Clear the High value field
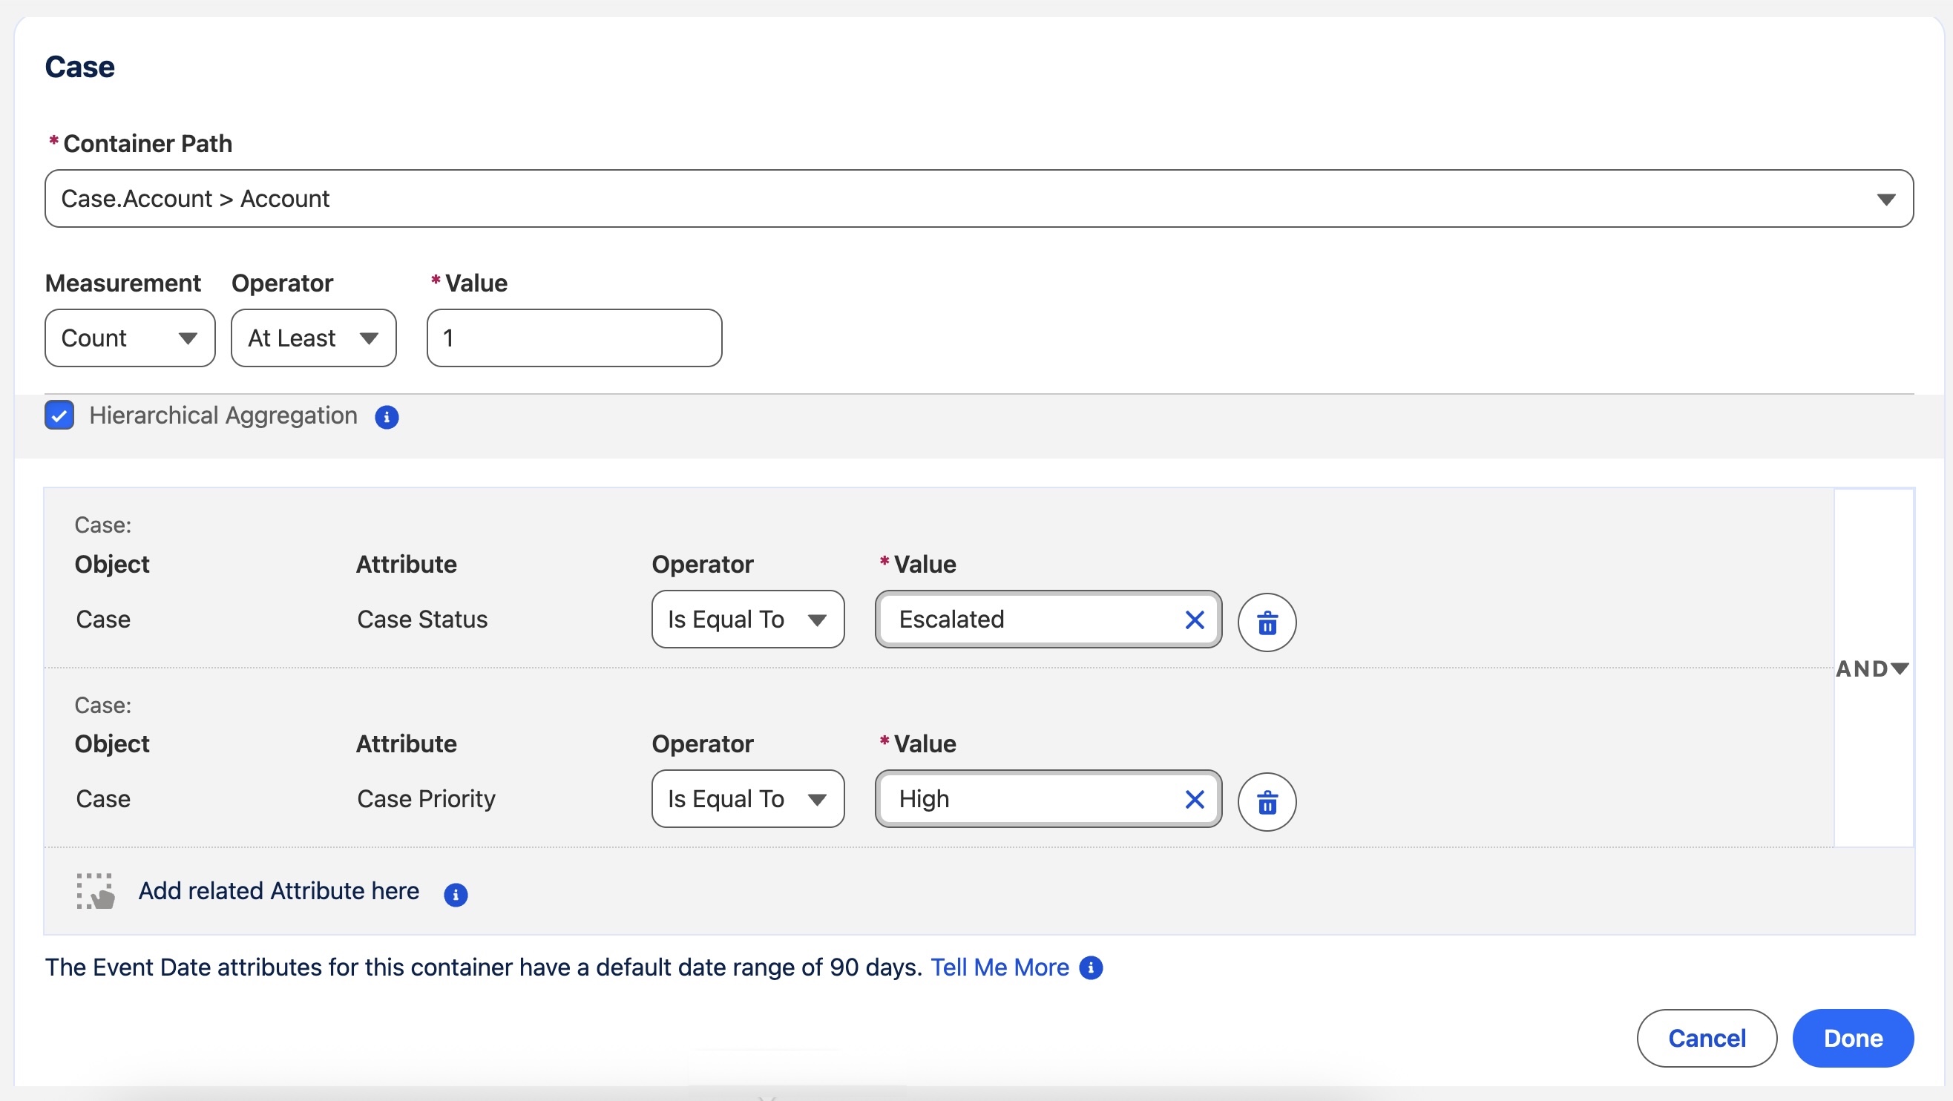The width and height of the screenshot is (1953, 1101). 1193,798
